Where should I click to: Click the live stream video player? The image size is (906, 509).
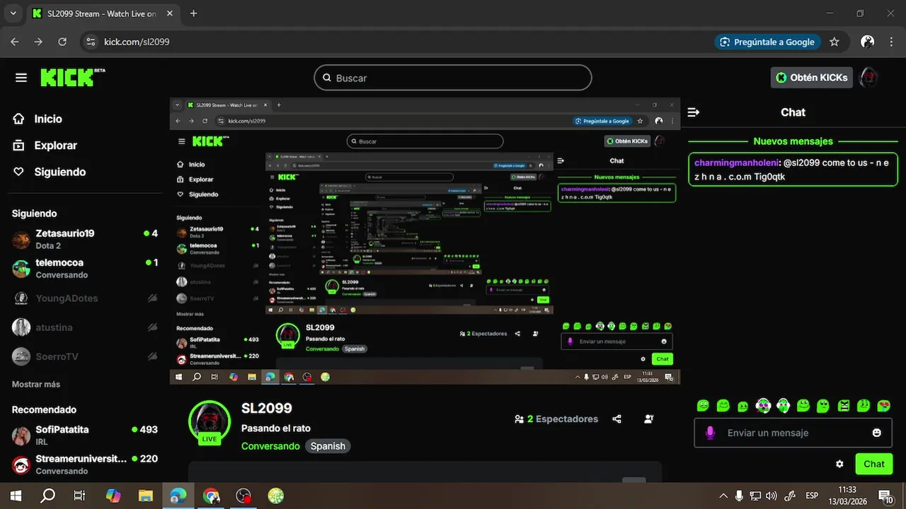click(425, 241)
